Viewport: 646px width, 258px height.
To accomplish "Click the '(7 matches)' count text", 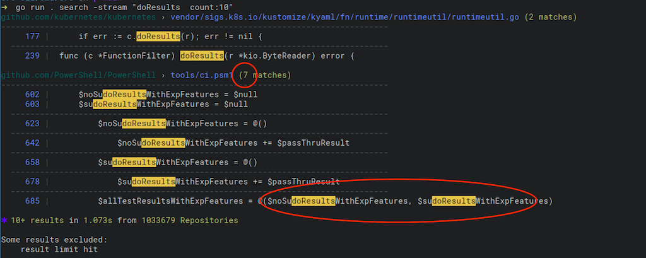I will pos(265,76).
